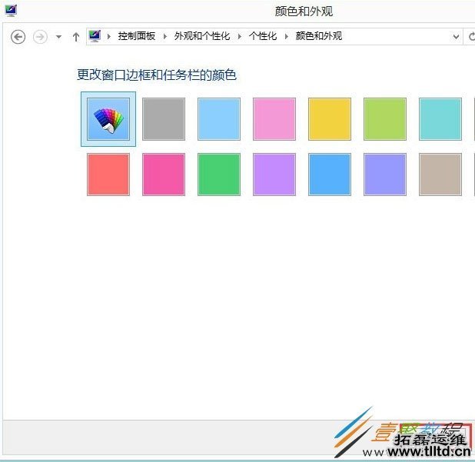Choose the light sky blue swatch
Image resolution: width=475 pixels, height=462 pixels.
219,119
